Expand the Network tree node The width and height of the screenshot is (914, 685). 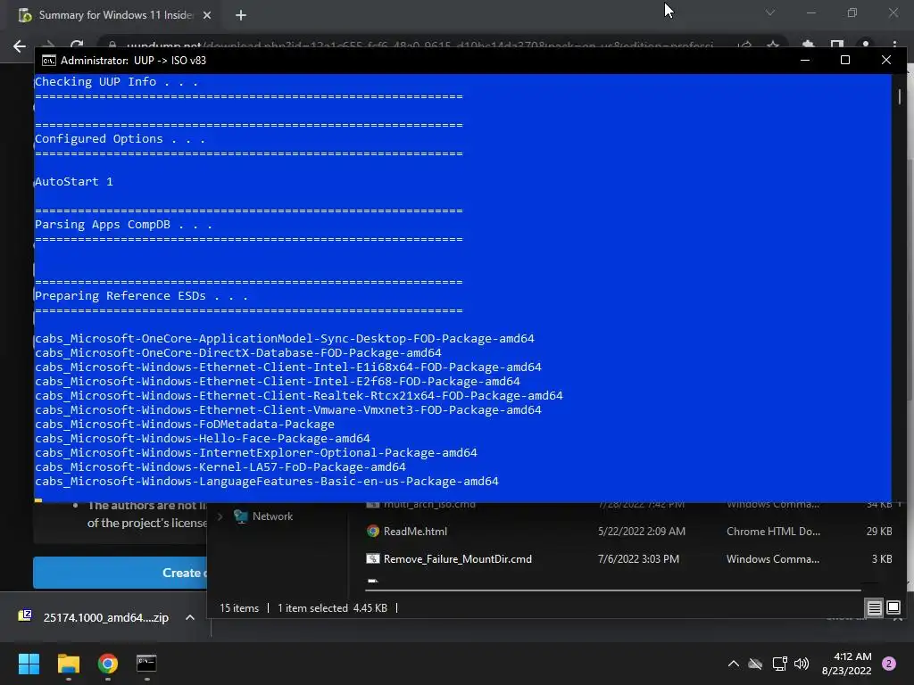coord(220,516)
